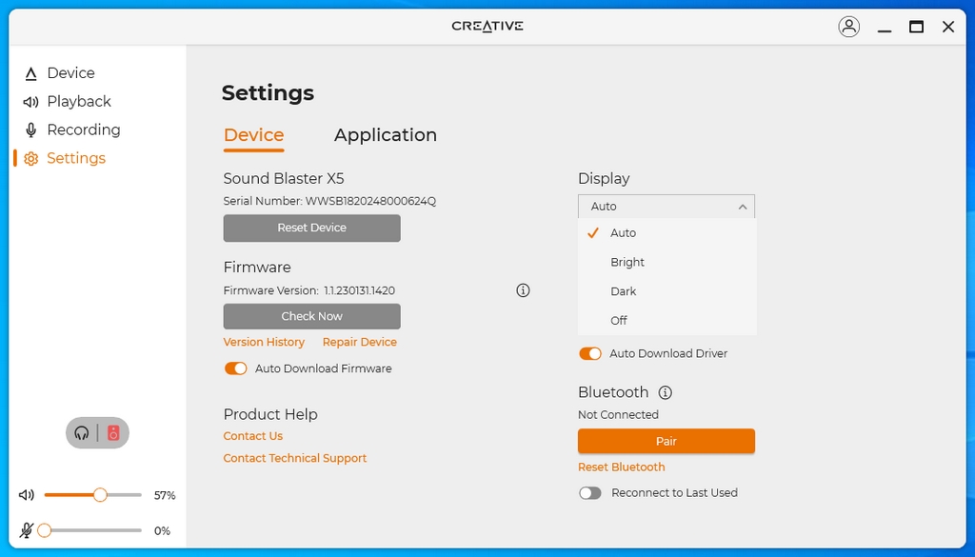Image resolution: width=975 pixels, height=557 pixels.
Task: Disable Auto Download Driver toggle
Action: pos(590,354)
